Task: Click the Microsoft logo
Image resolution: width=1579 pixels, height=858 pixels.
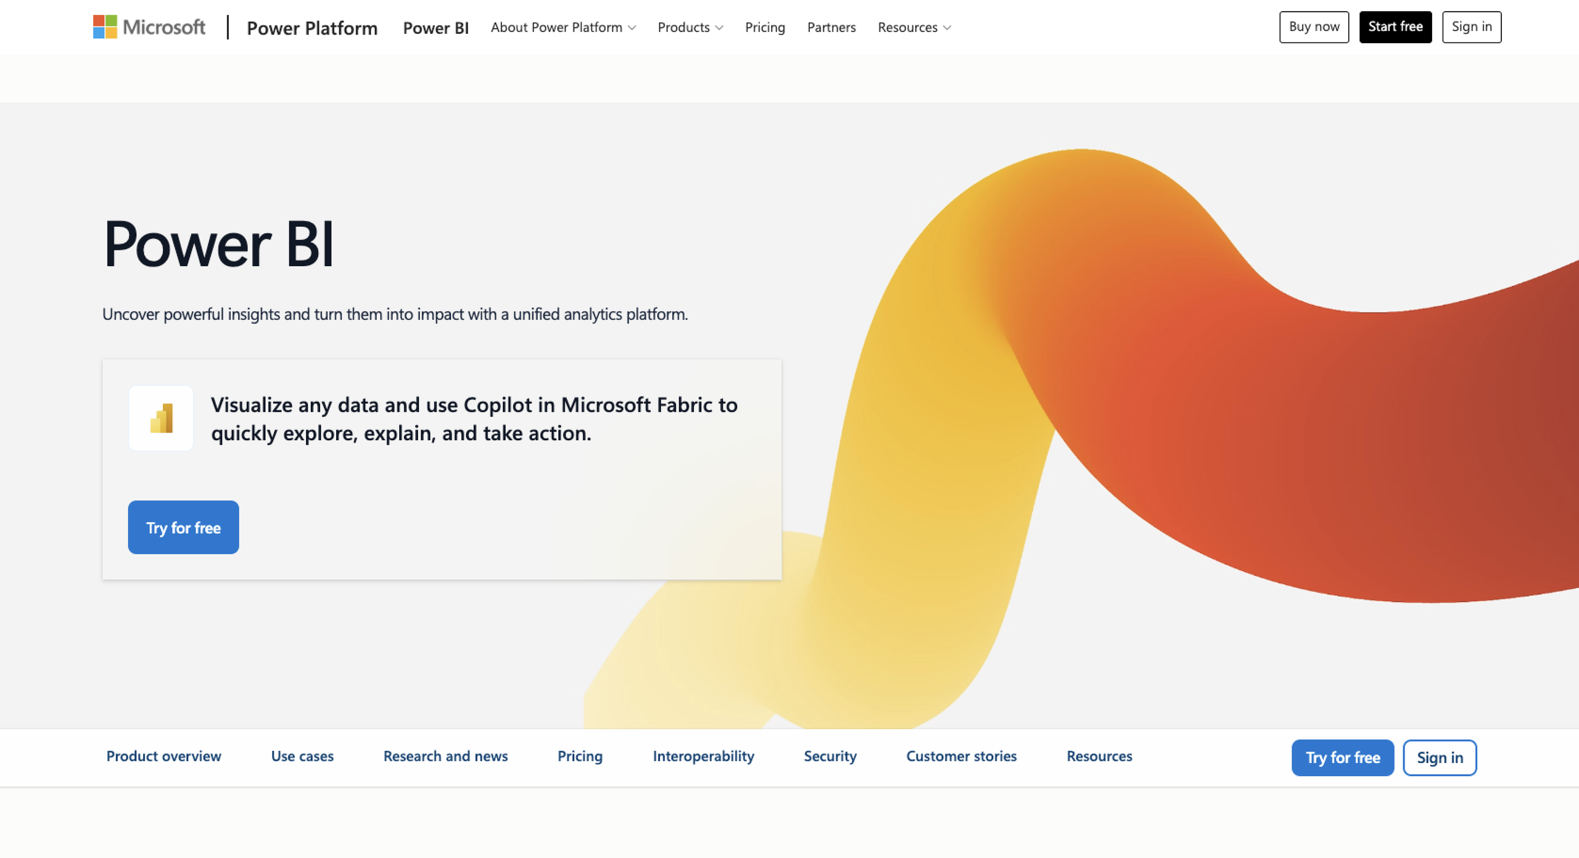Action: click(149, 27)
